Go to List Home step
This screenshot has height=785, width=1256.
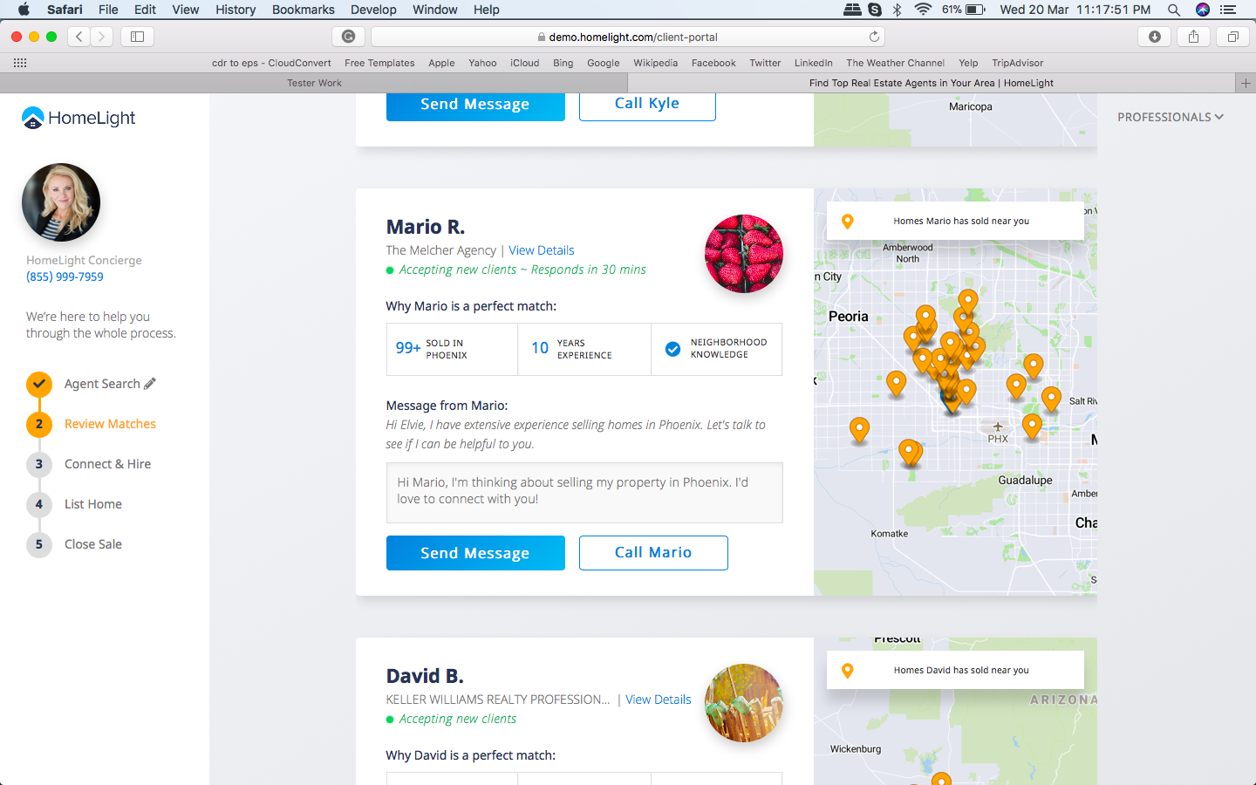pos(93,504)
